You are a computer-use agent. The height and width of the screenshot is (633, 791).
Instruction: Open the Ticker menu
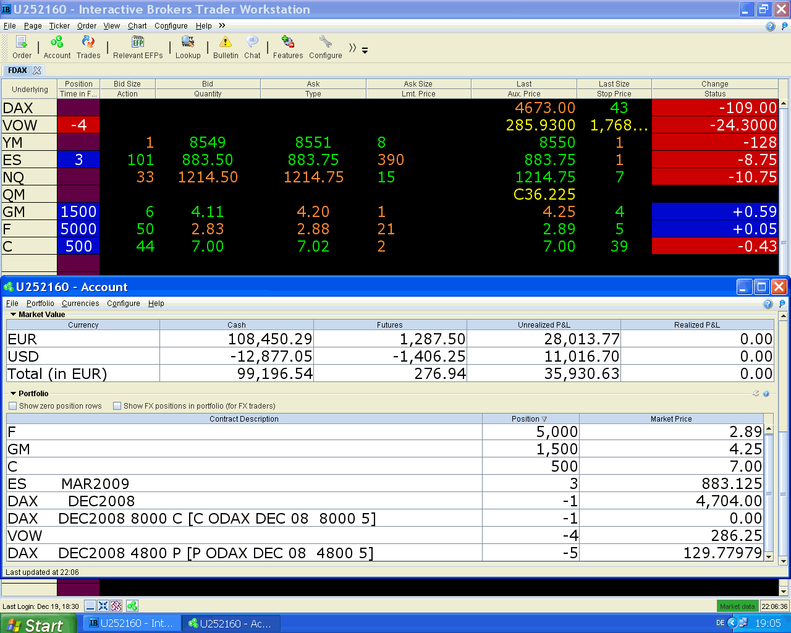59,26
